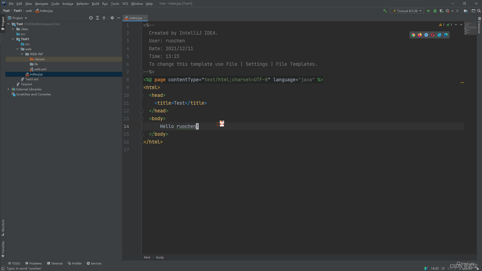Collapse the web folder node
Screen dimensions: 482x271
click(x=17, y=49)
